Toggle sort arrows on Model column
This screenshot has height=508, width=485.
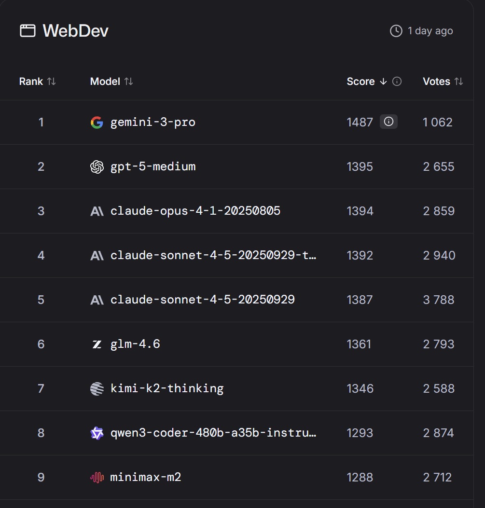tap(128, 82)
